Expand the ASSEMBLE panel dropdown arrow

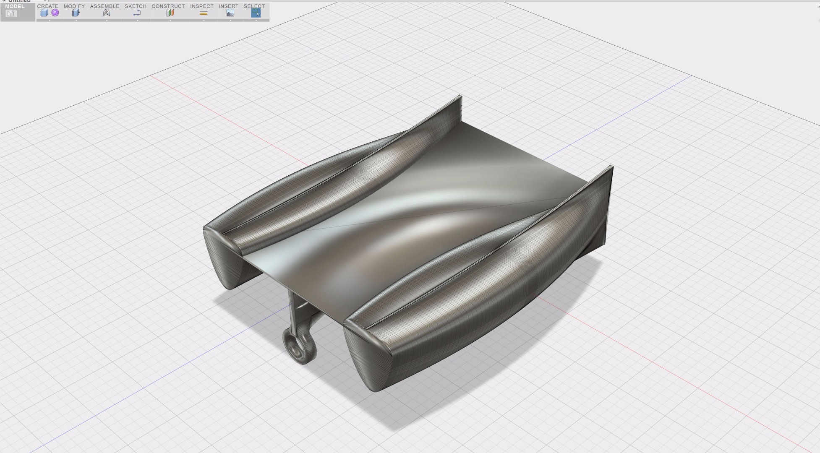tap(107, 20)
